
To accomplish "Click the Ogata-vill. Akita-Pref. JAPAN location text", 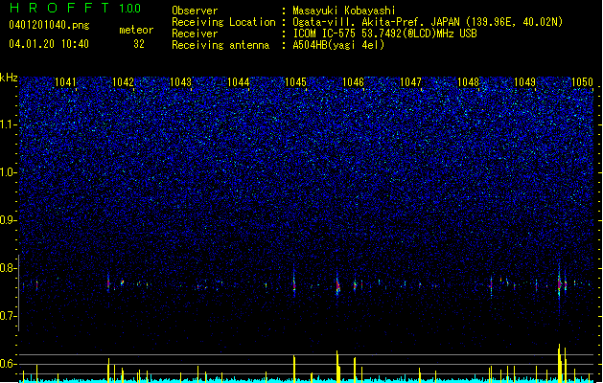I will click(428, 22).
